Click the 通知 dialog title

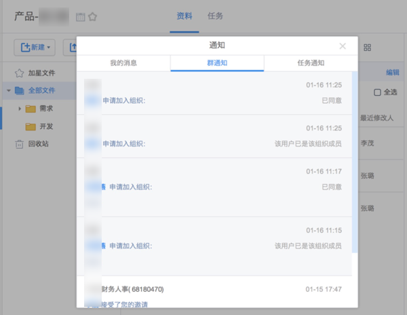point(217,45)
